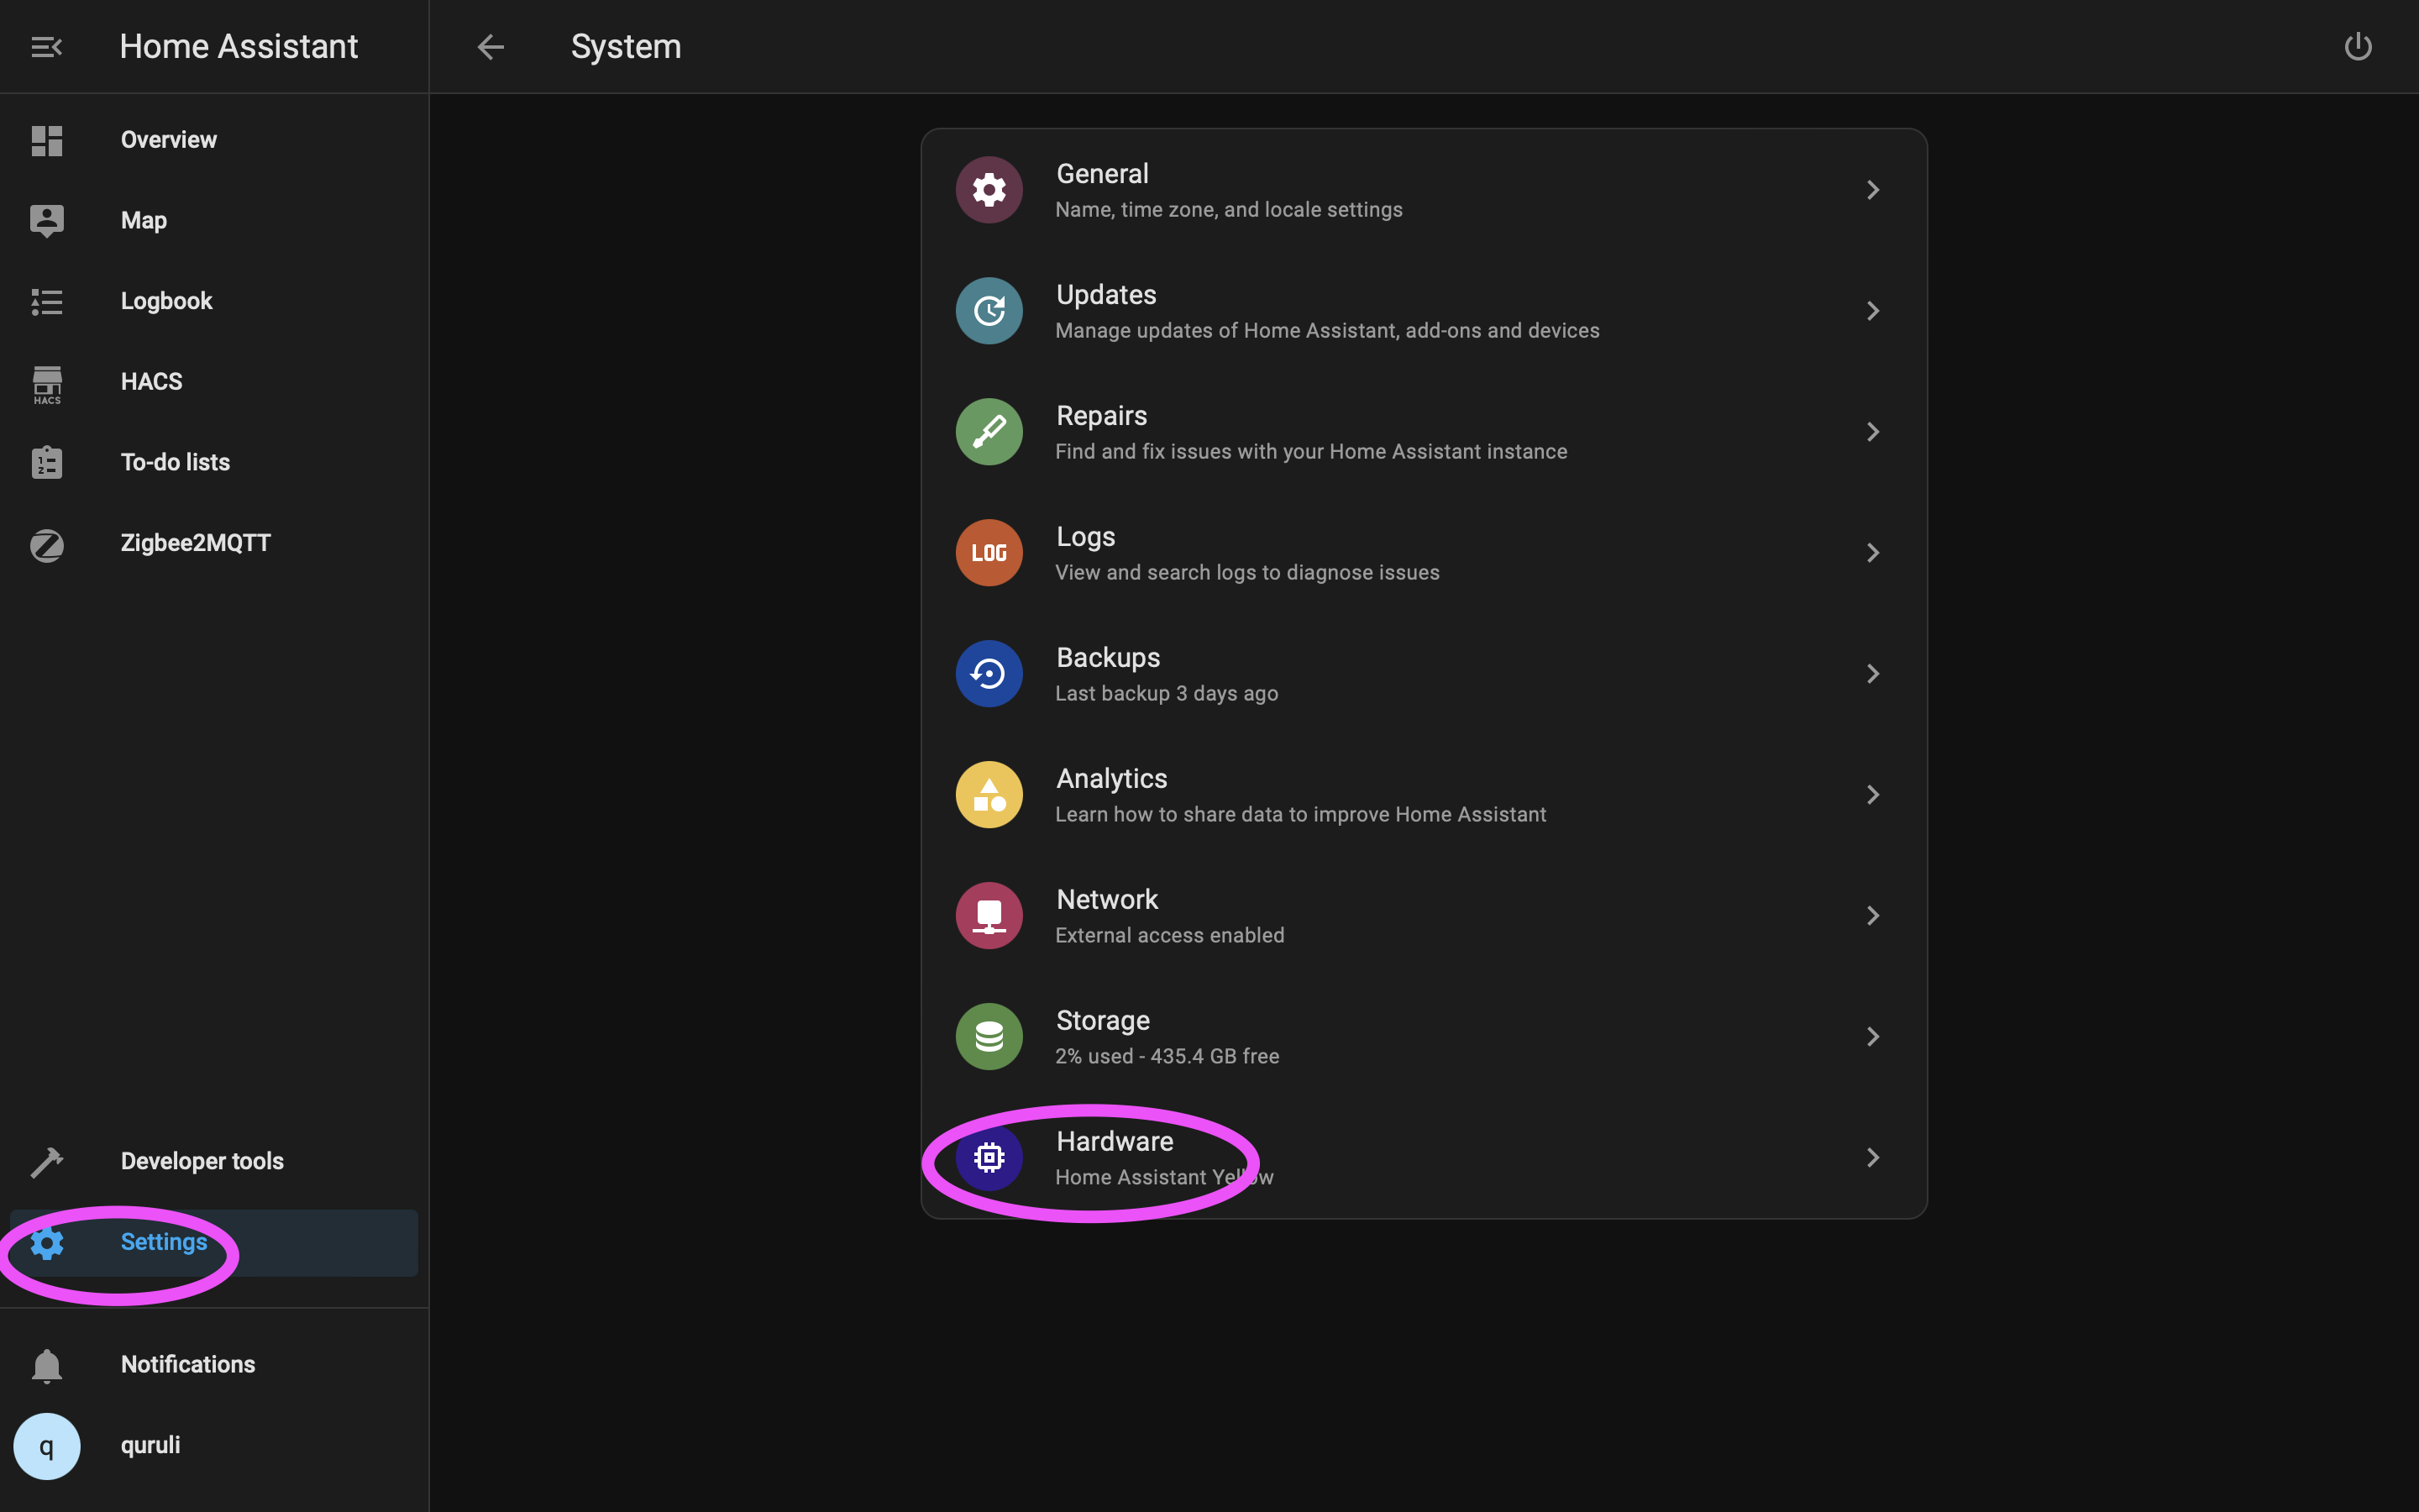The width and height of the screenshot is (2419, 1512).
Task: Open the Overview dashboard icon
Action: coord(47,140)
